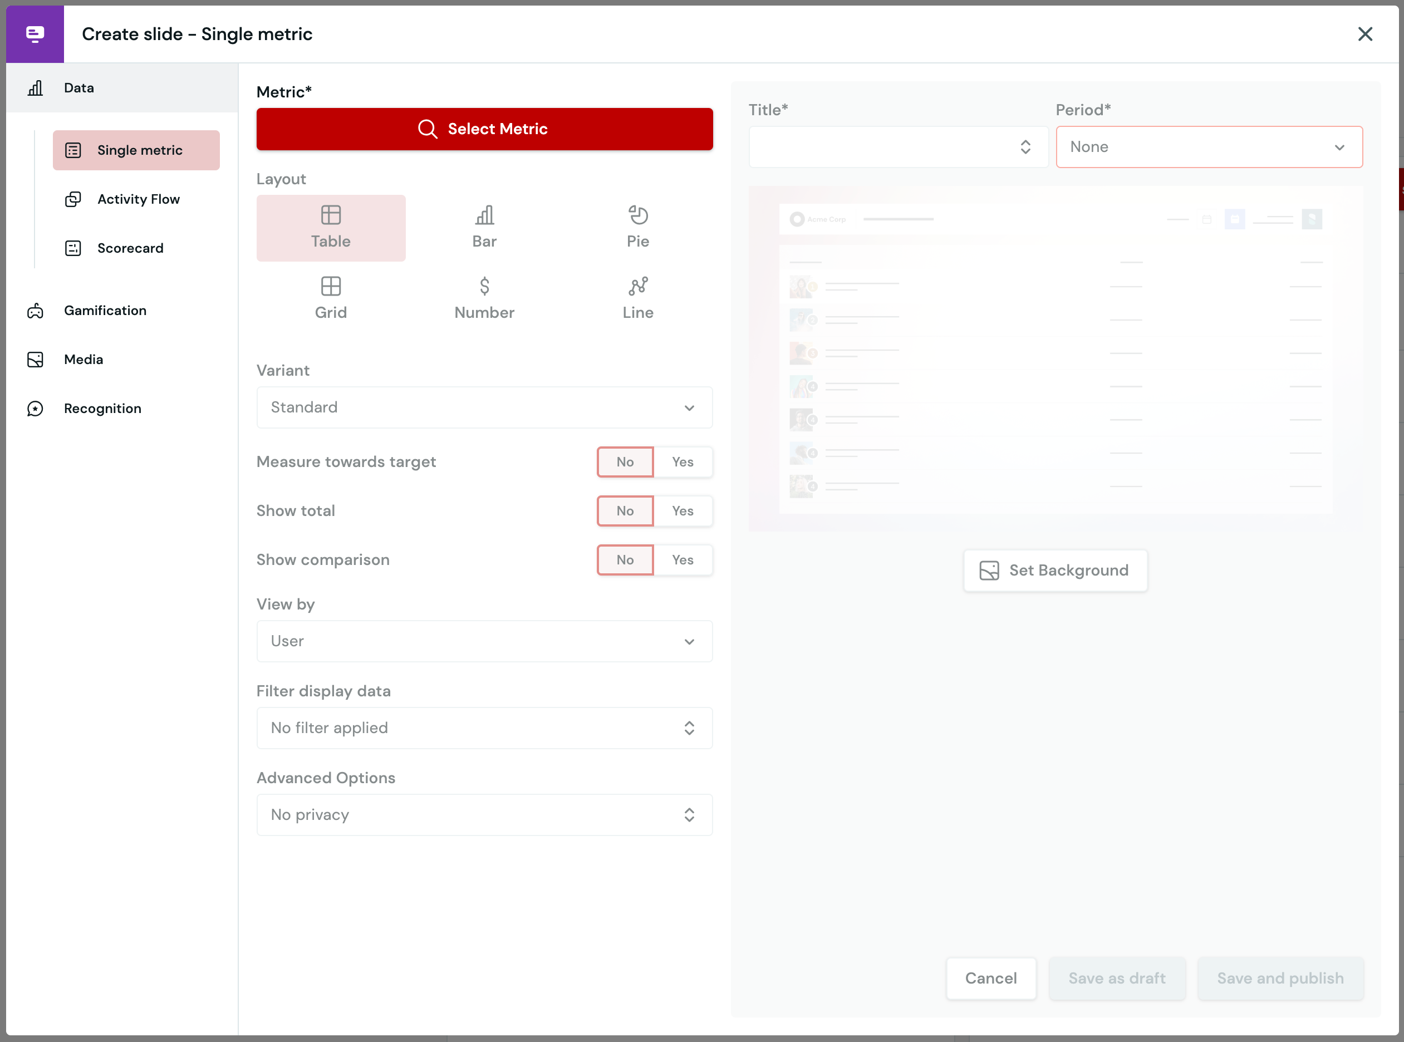This screenshot has height=1042, width=1404.
Task: Turn on Show comparison via Yes
Action: click(x=683, y=559)
